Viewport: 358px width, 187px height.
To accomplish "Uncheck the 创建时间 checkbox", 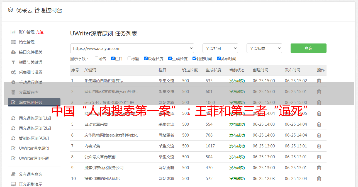I will 194,59.
